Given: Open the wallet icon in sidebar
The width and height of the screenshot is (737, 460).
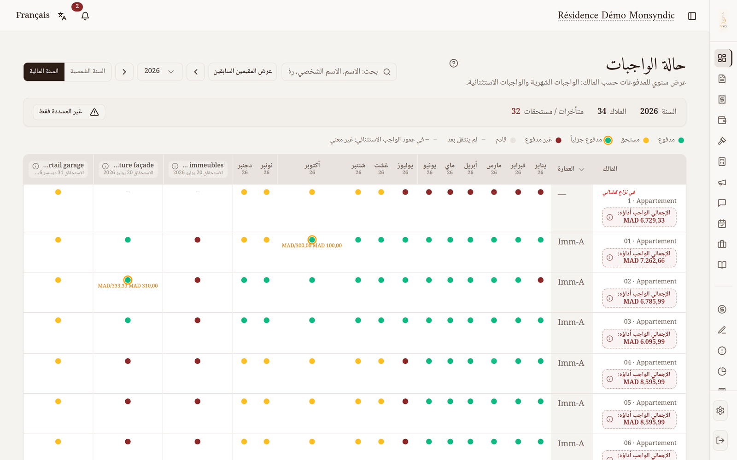Looking at the screenshot, I should pos(722,120).
